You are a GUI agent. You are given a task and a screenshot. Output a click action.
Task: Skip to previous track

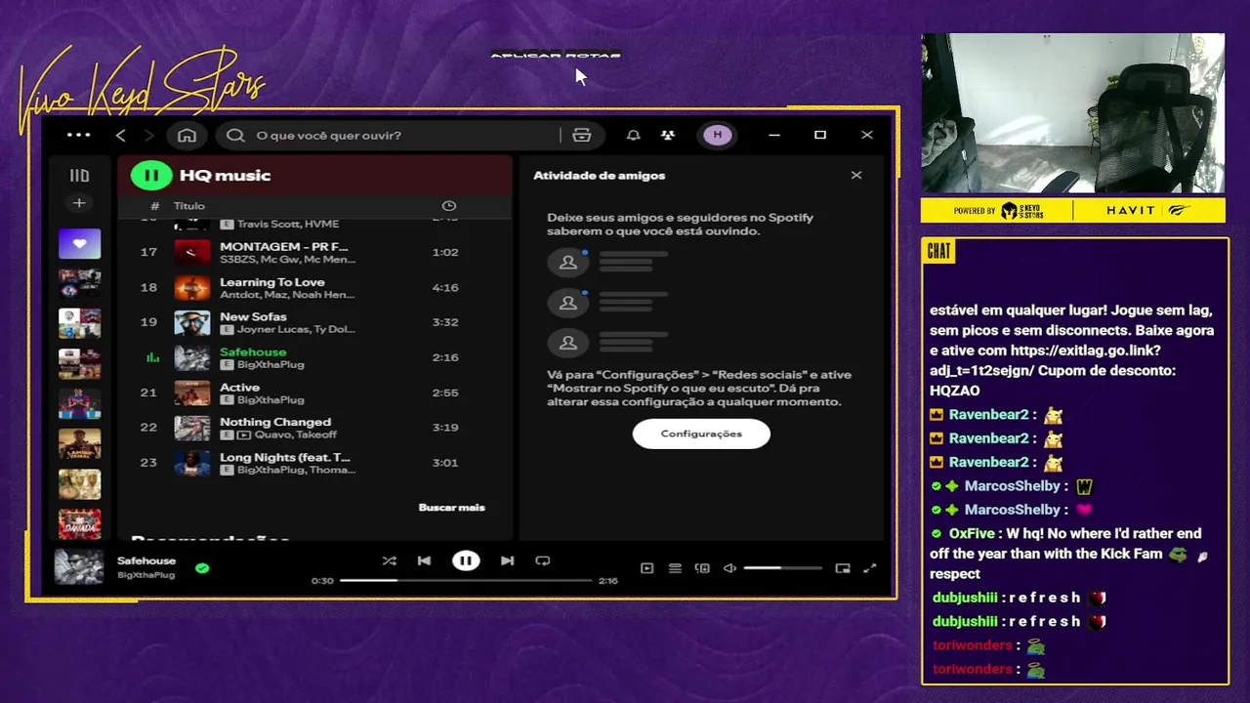coord(424,560)
